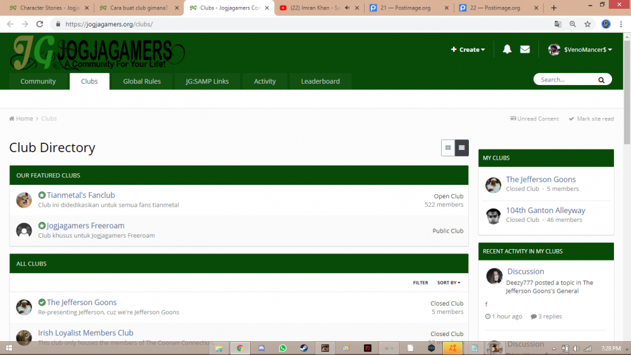Open the Global Rules tab
The image size is (631, 355).
[x=141, y=81]
